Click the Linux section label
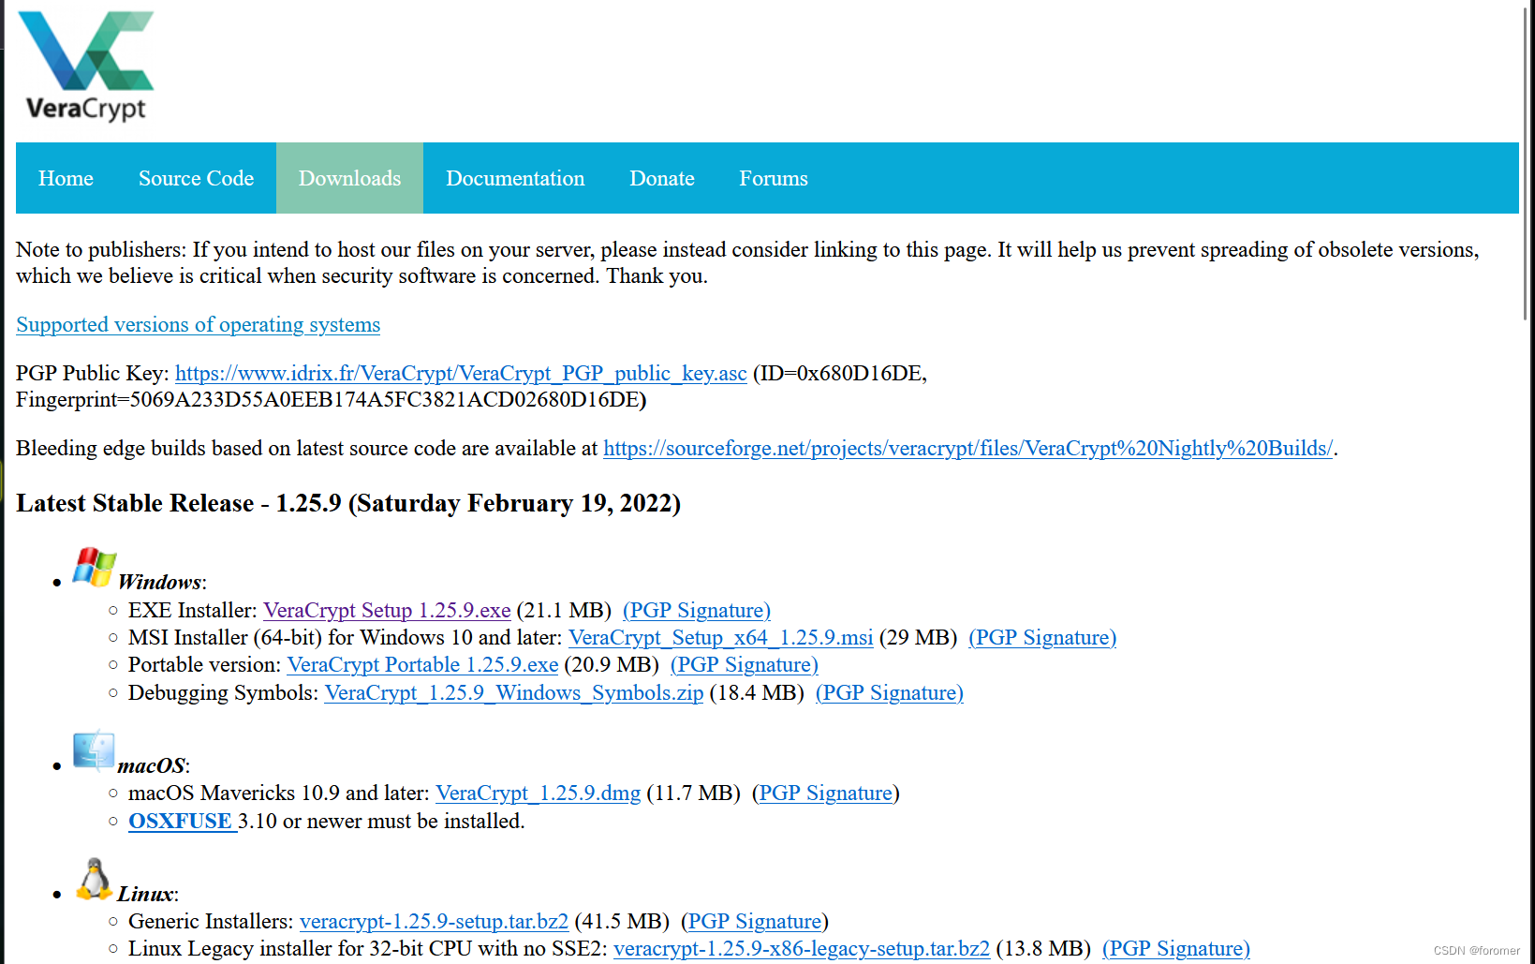1535x964 pixels. [x=146, y=894]
